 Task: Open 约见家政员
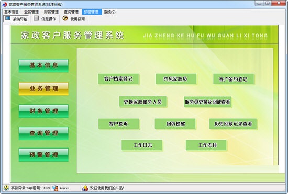(176, 79)
